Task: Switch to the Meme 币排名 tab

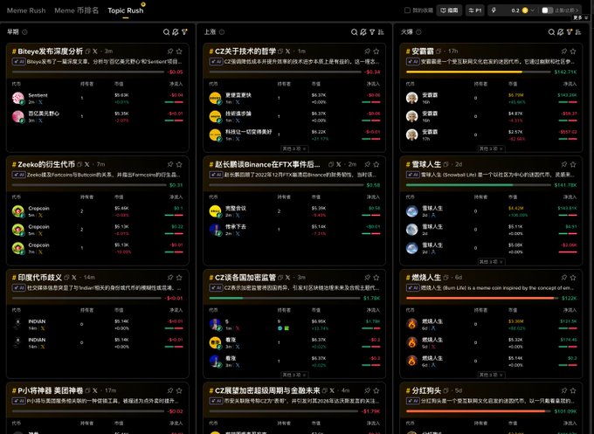Action: click(x=77, y=10)
